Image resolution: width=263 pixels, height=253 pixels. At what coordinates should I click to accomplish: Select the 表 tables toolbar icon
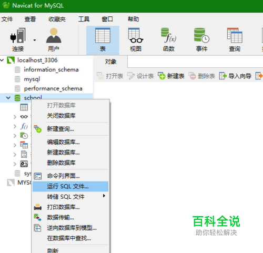coord(103,40)
